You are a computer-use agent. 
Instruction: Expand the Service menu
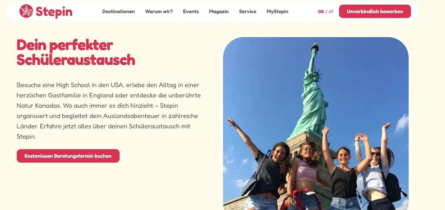pos(248,11)
